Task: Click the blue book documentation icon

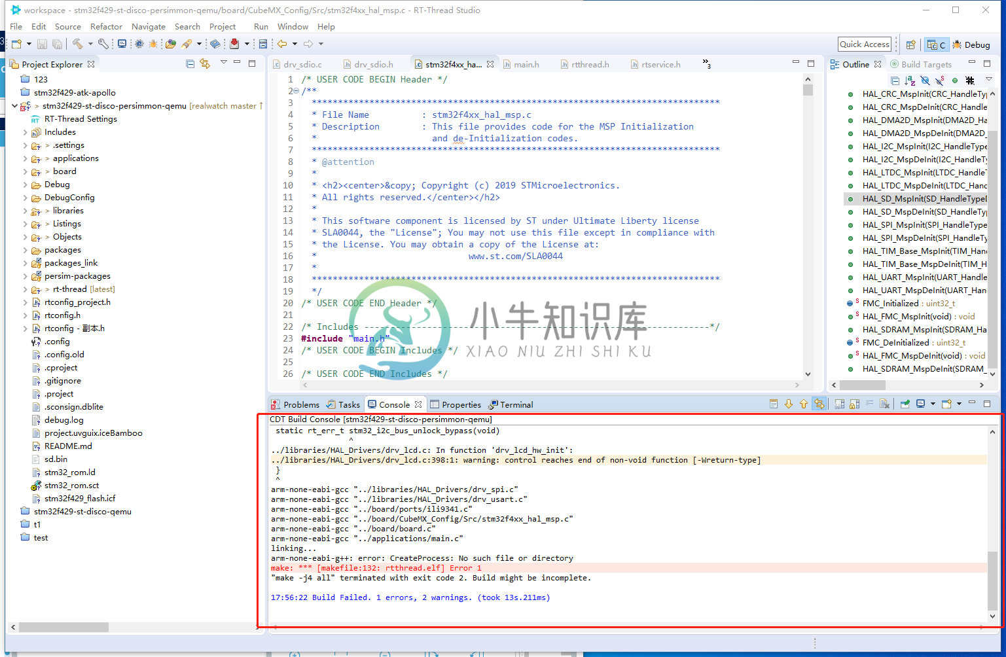Action: click(215, 44)
